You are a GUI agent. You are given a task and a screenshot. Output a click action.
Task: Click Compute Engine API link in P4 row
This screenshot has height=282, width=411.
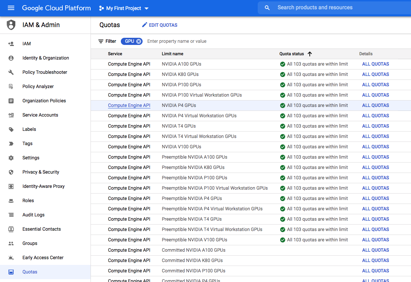[x=129, y=106]
